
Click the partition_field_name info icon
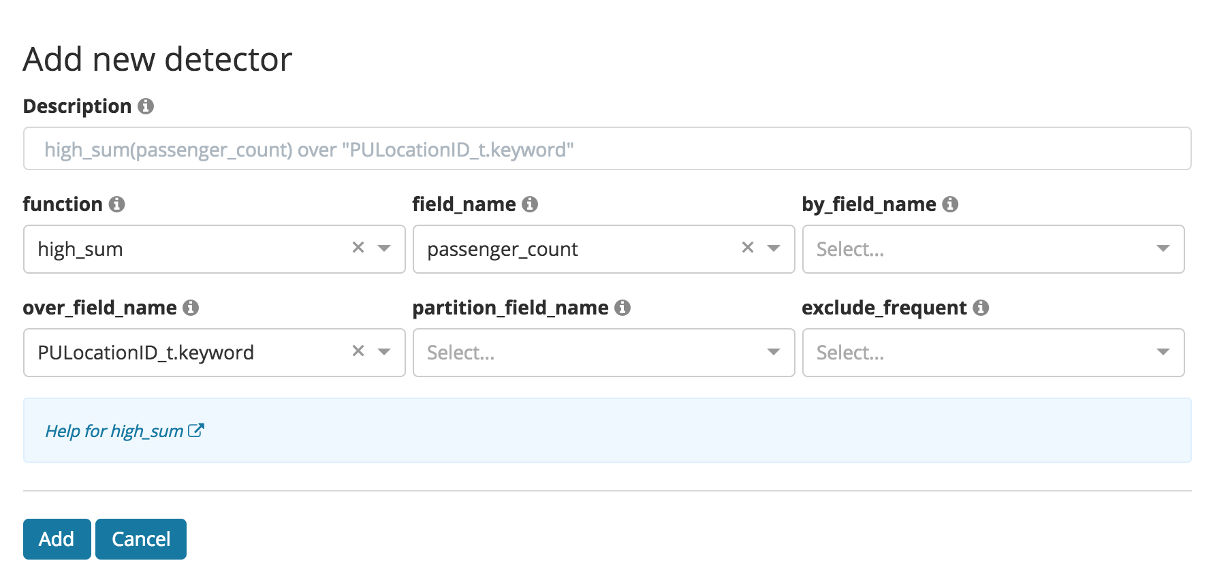(x=623, y=308)
